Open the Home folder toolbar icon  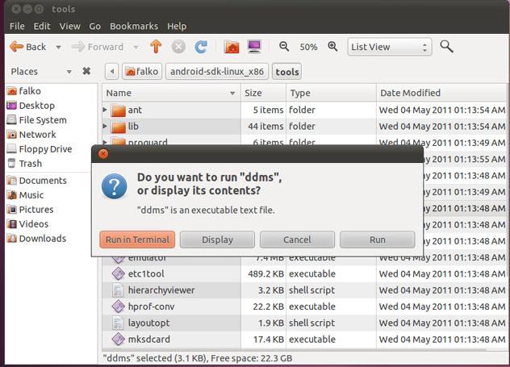coord(232,47)
